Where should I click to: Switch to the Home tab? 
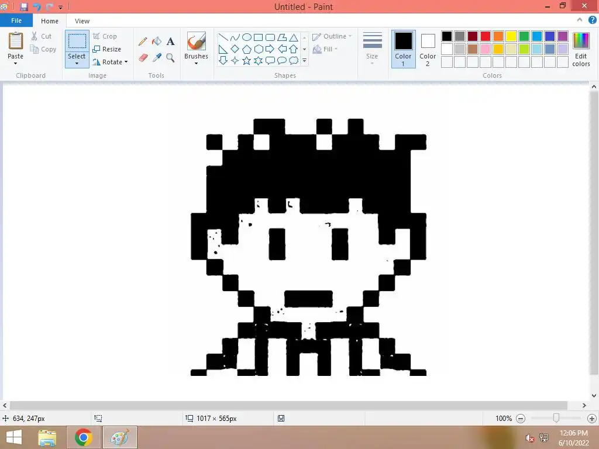[50, 21]
